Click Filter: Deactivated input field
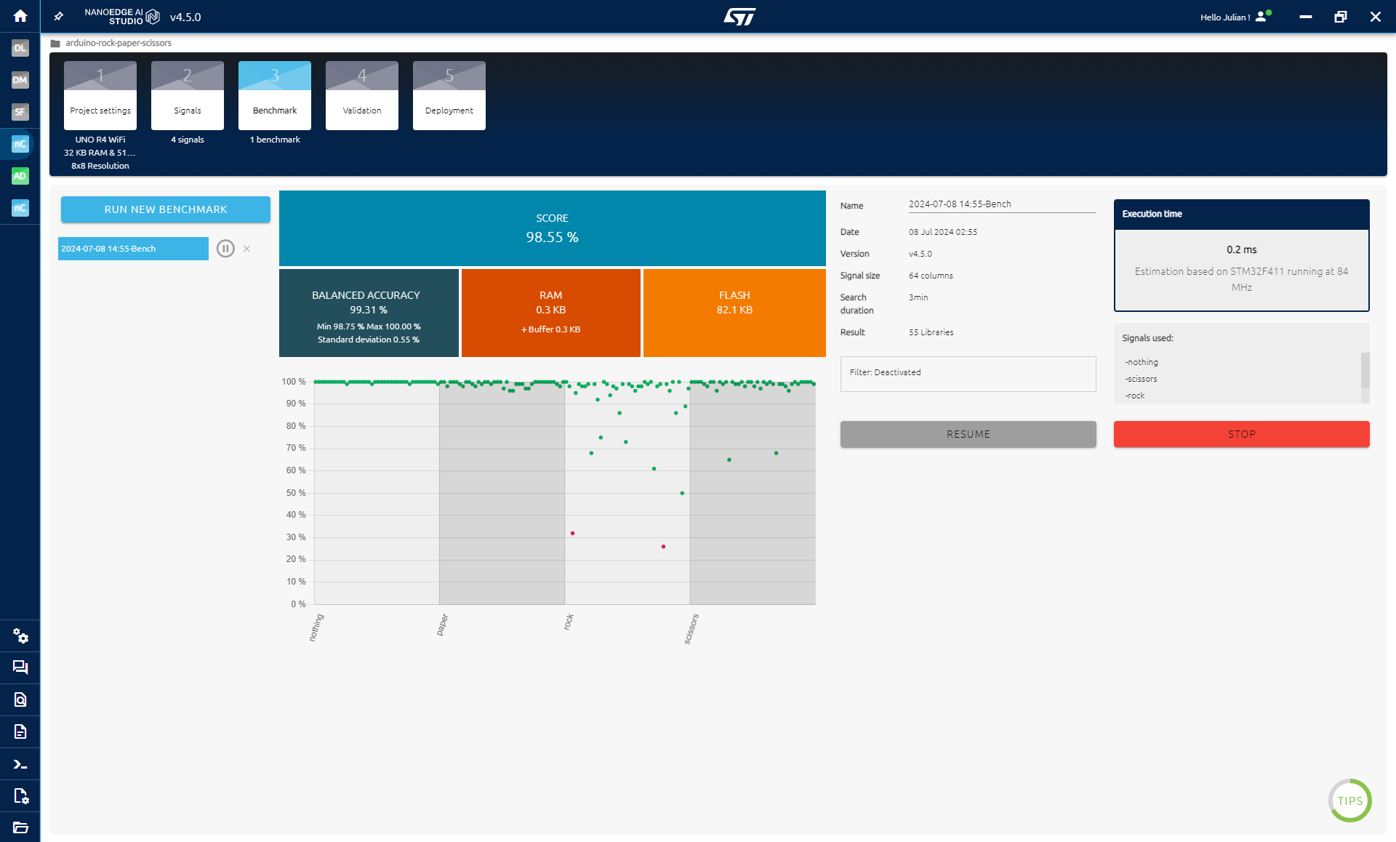Screen dimensions: 1396x842 pyautogui.click(x=968, y=371)
